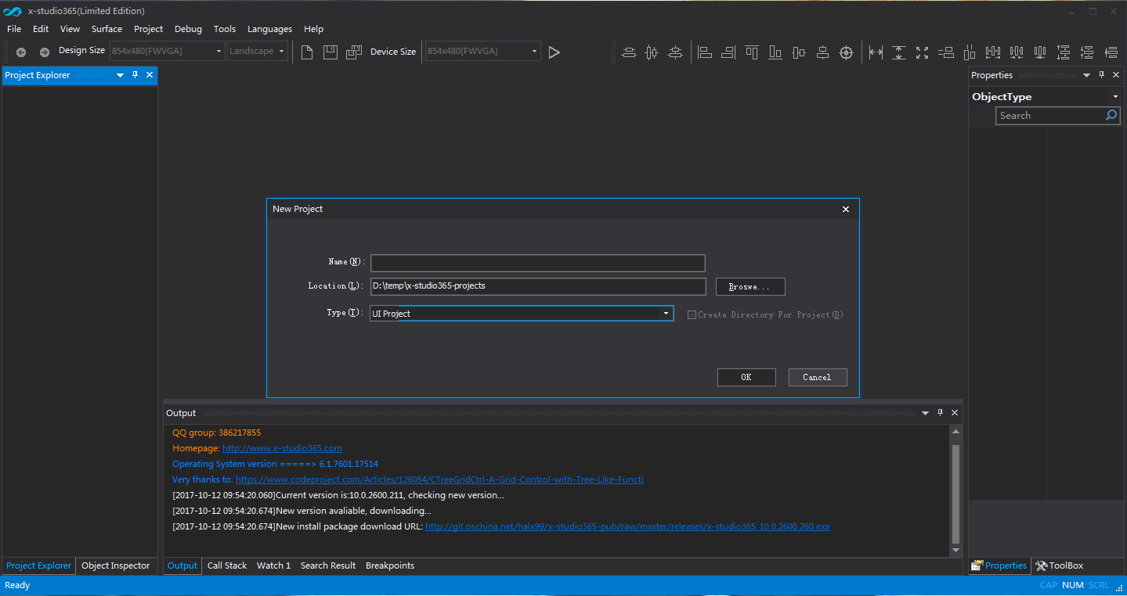This screenshot has width=1127, height=596.
Task: Switch to the Call Stack tab
Action: pyautogui.click(x=227, y=565)
